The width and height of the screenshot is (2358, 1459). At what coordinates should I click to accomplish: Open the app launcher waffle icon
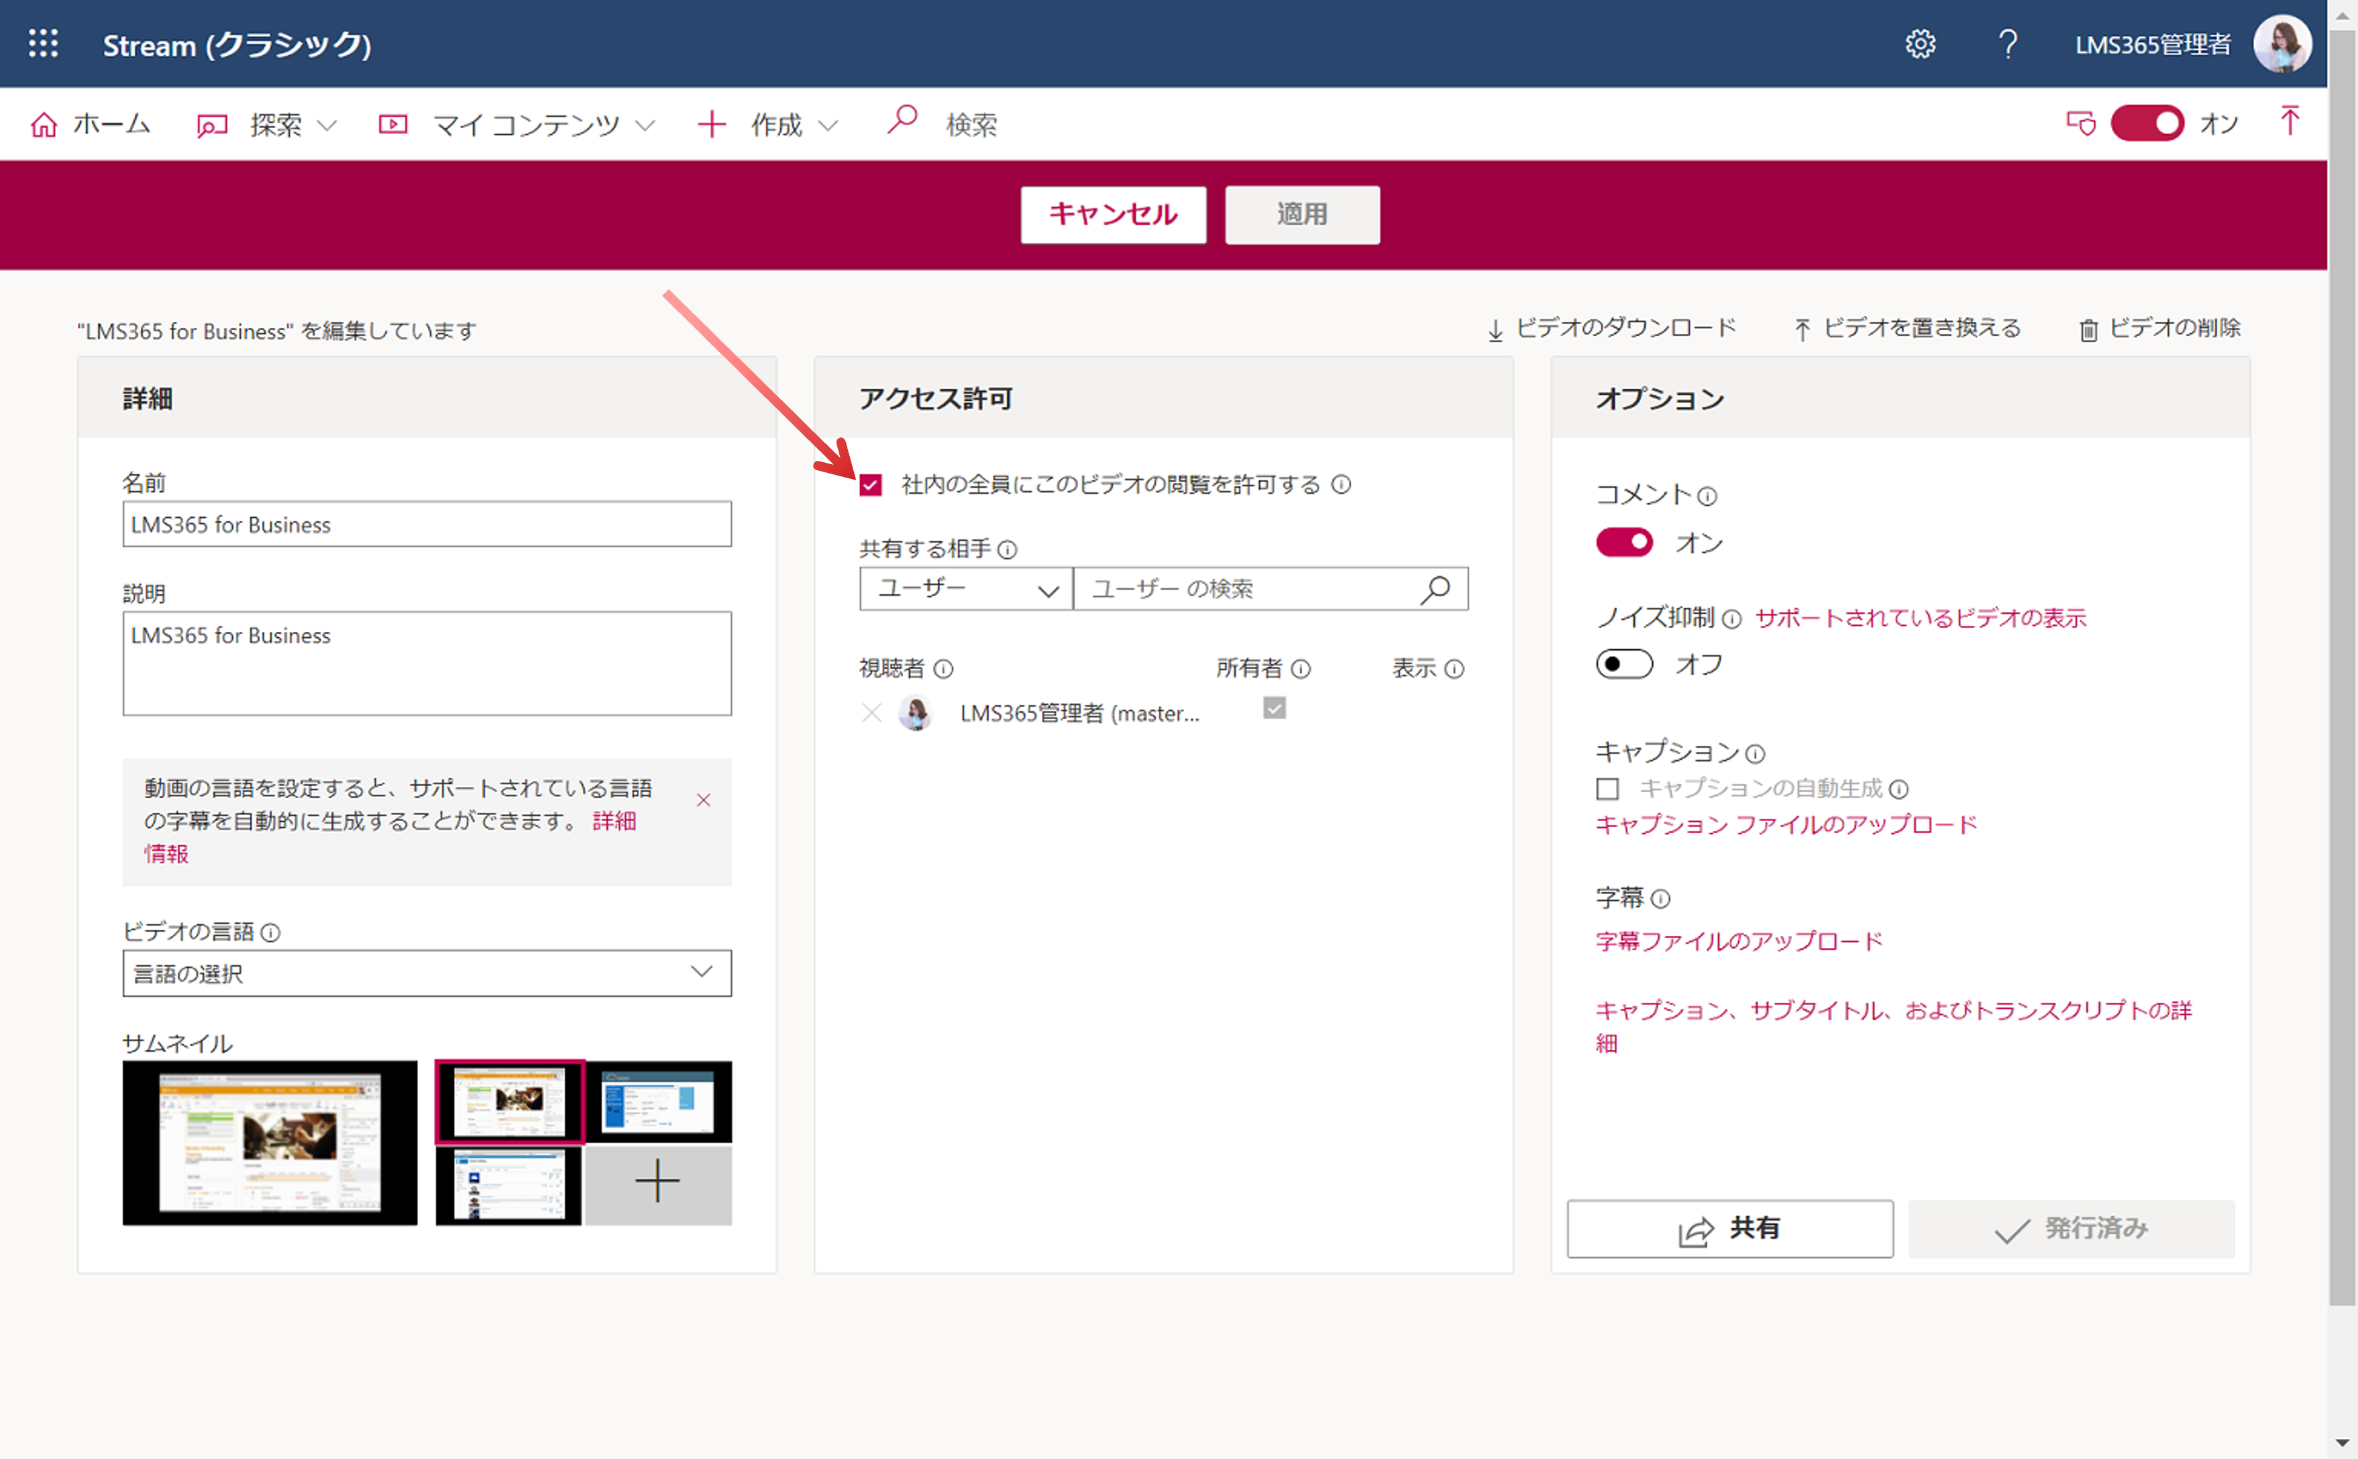click(44, 44)
